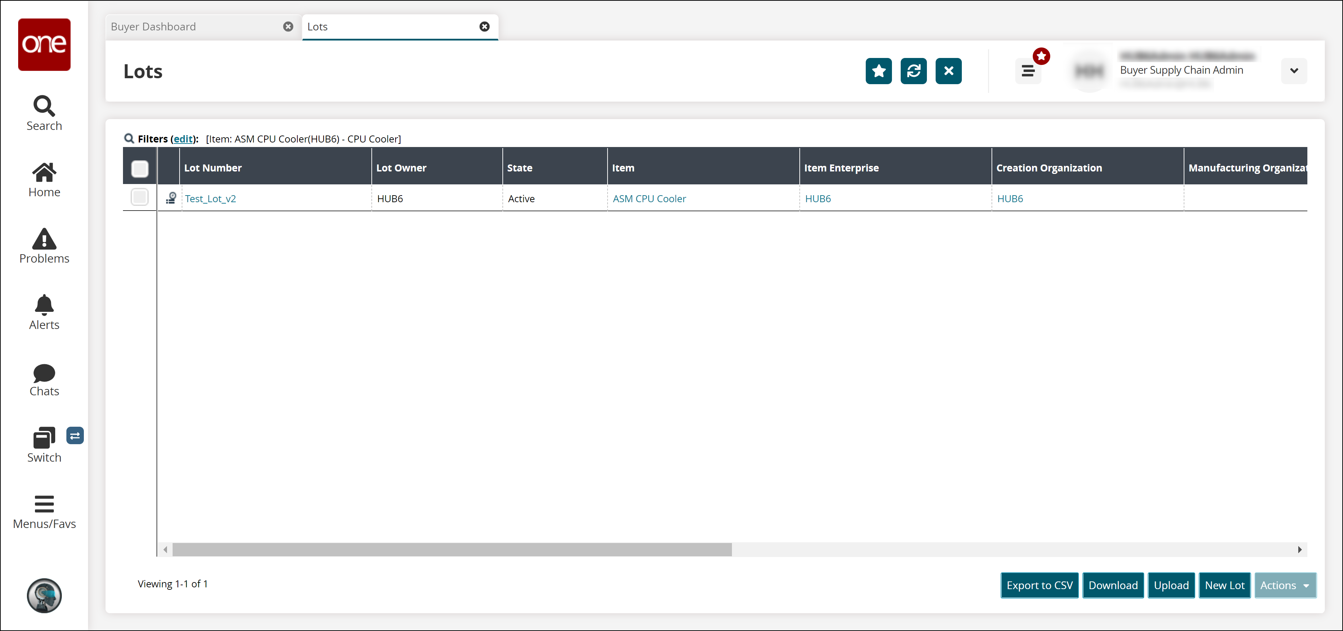Open Alerts bell icon
The image size is (1343, 631).
point(44,311)
